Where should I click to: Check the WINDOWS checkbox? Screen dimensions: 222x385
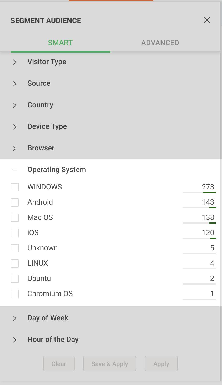click(15, 187)
